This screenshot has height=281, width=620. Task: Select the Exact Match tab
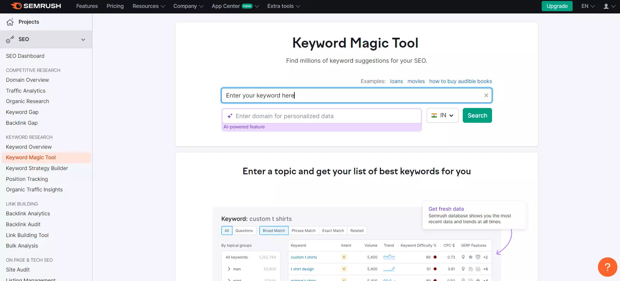pos(333,231)
